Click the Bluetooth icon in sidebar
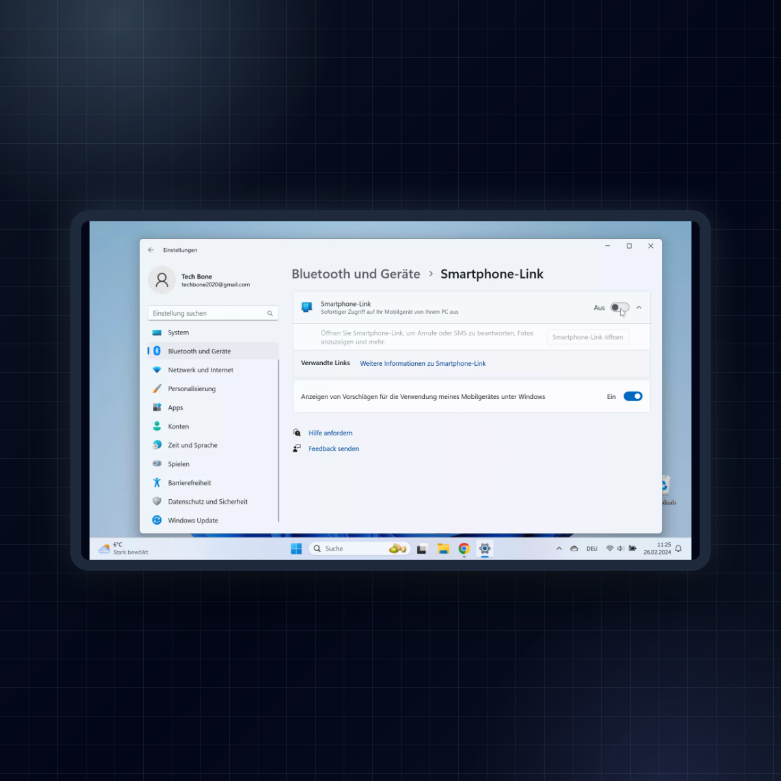The image size is (781, 781). click(x=157, y=351)
